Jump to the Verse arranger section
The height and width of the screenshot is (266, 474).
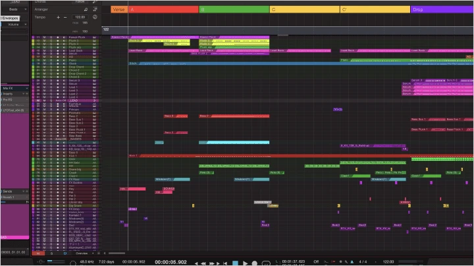(119, 10)
